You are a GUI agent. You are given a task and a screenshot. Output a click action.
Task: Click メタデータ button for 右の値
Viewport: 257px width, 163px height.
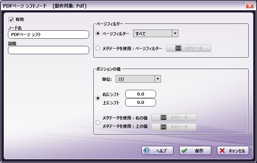(174, 118)
